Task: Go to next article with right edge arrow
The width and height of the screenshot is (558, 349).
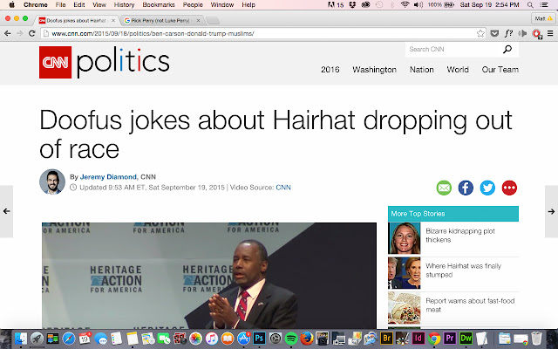Action: coord(551,211)
